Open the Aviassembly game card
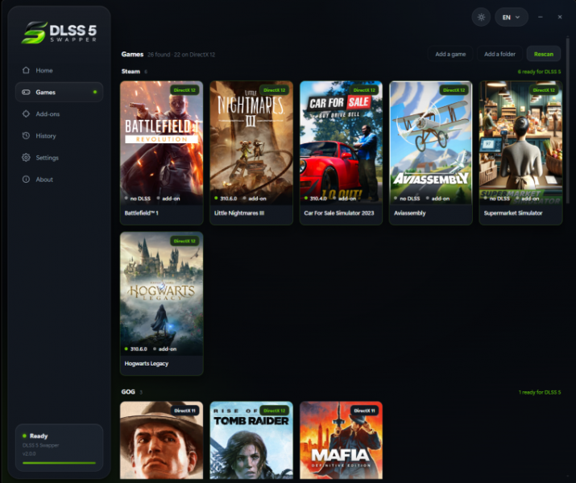The height and width of the screenshot is (483, 576). click(430, 153)
